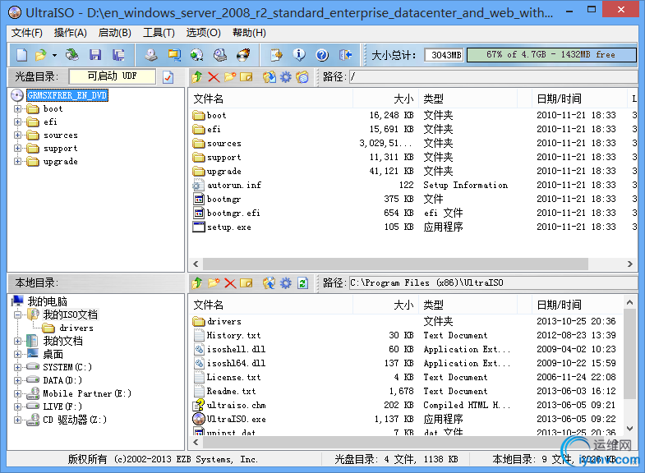Image resolution: width=645 pixels, height=473 pixels.
Task: Click Refresh icon in local pane toolbar
Action: tap(302, 283)
